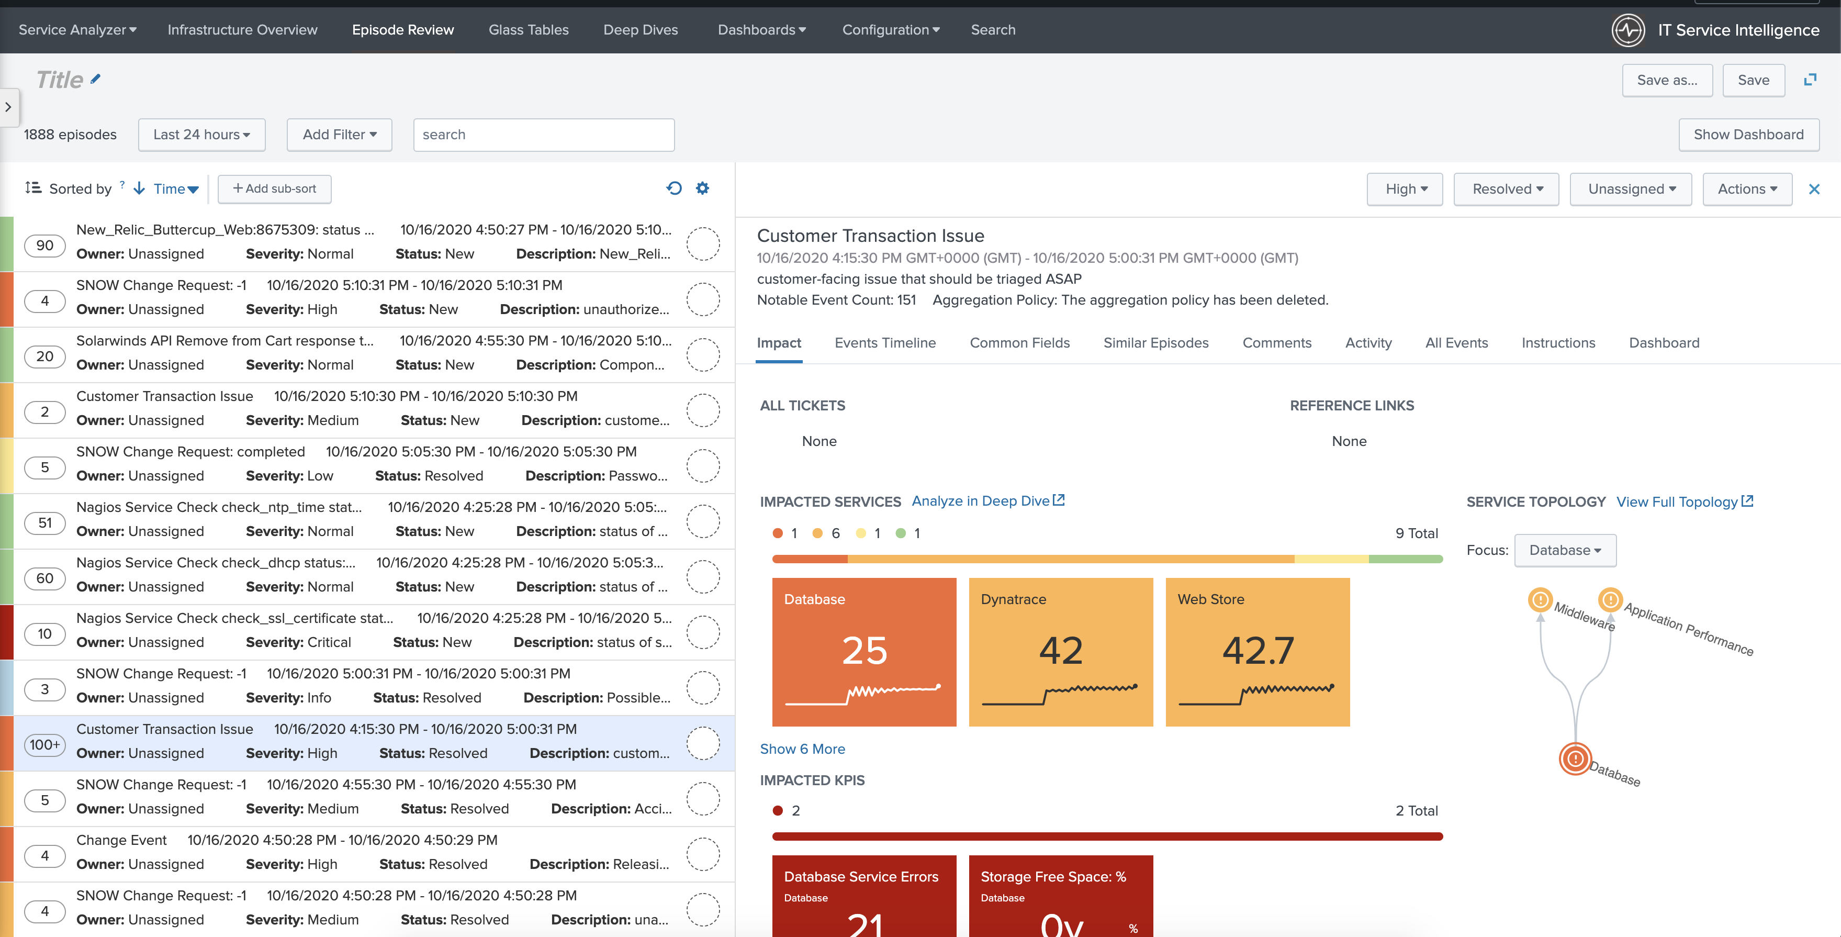This screenshot has width=1841, height=937.
Task: Click the episode search field
Action: click(543, 135)
